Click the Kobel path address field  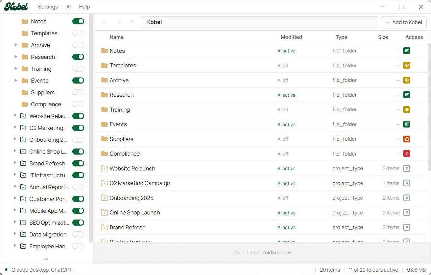[x=259, y=22]
